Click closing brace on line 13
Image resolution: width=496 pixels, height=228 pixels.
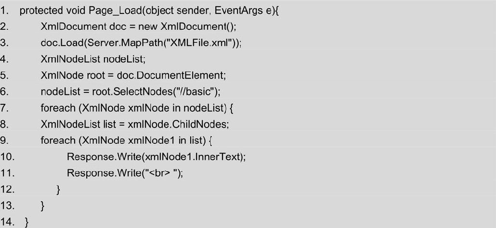(x=43, y=206)
